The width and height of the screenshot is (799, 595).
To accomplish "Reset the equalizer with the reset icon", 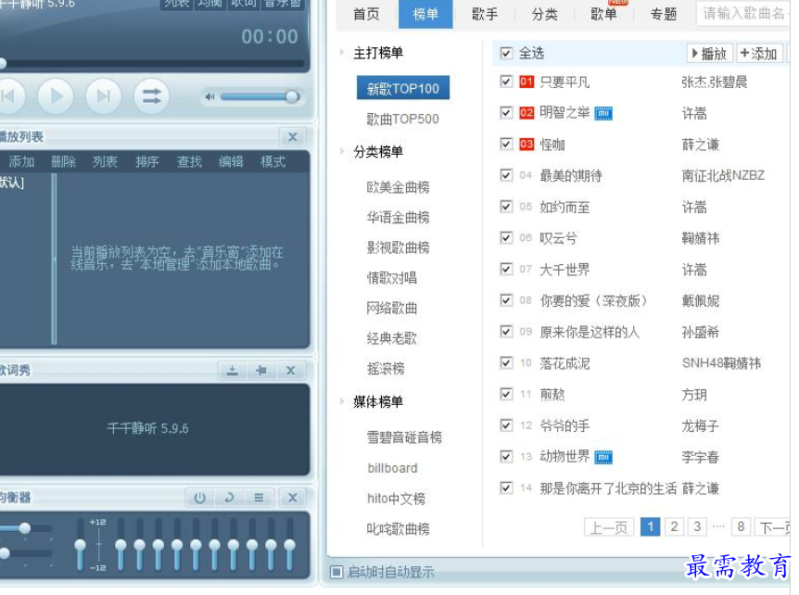I will 229,498.
